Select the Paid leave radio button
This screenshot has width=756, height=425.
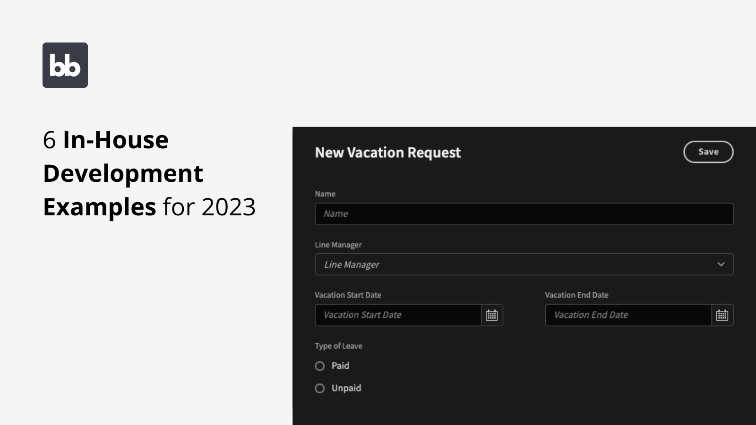point(319,365)
